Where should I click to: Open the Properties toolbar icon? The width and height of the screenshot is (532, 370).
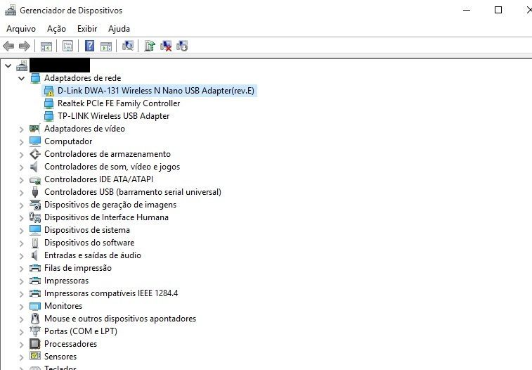tap(68, 46)
